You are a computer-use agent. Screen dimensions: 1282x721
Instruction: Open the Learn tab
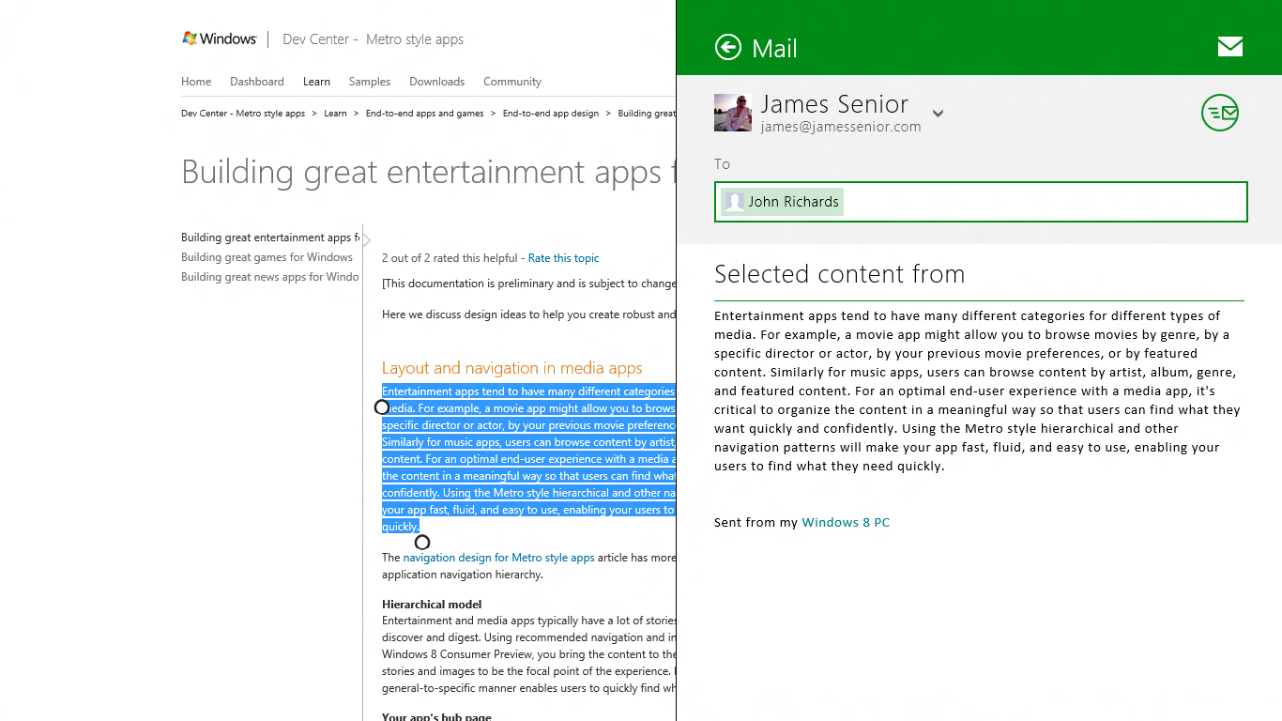(316, 82)
